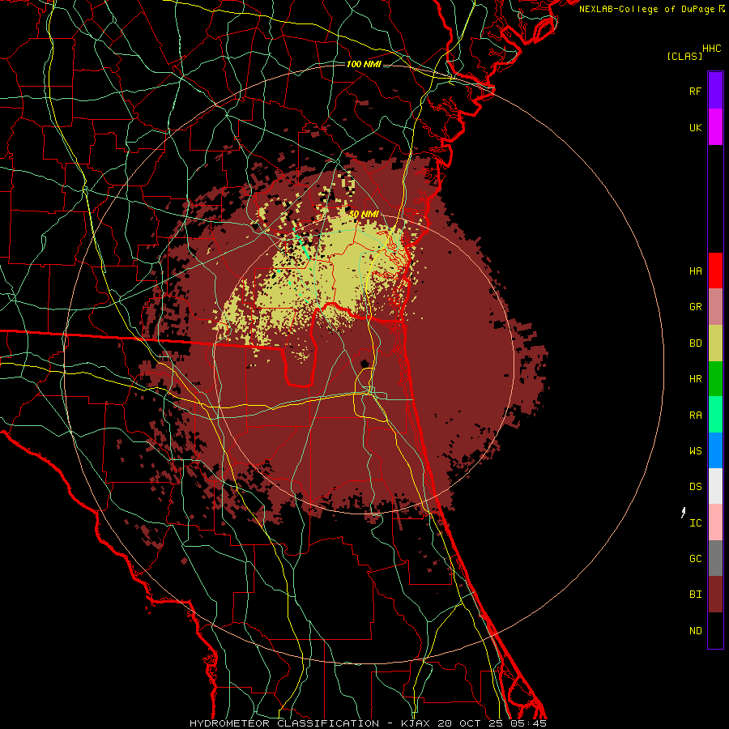Click the ND legend label

pos(695,630)
